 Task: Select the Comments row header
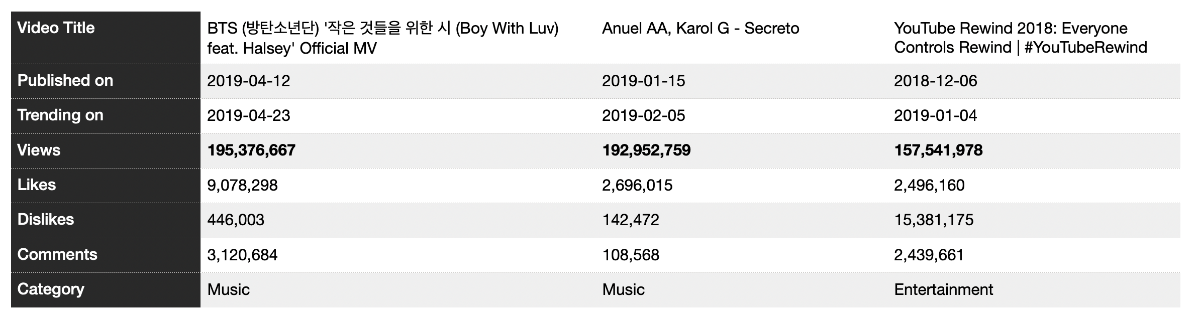[106, 255]
